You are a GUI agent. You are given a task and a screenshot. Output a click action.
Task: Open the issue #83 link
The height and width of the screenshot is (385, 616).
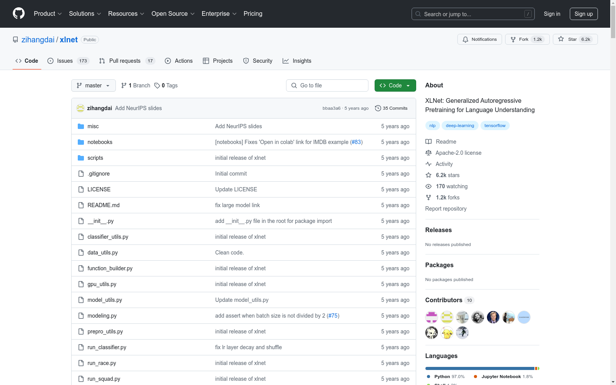(x=356, y=142)
